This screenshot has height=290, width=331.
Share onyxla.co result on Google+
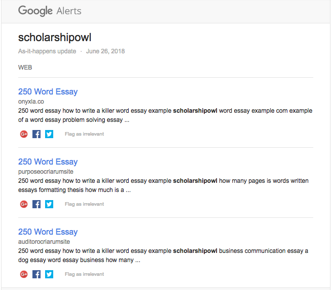pyautogui.click(x=24, y=134)
